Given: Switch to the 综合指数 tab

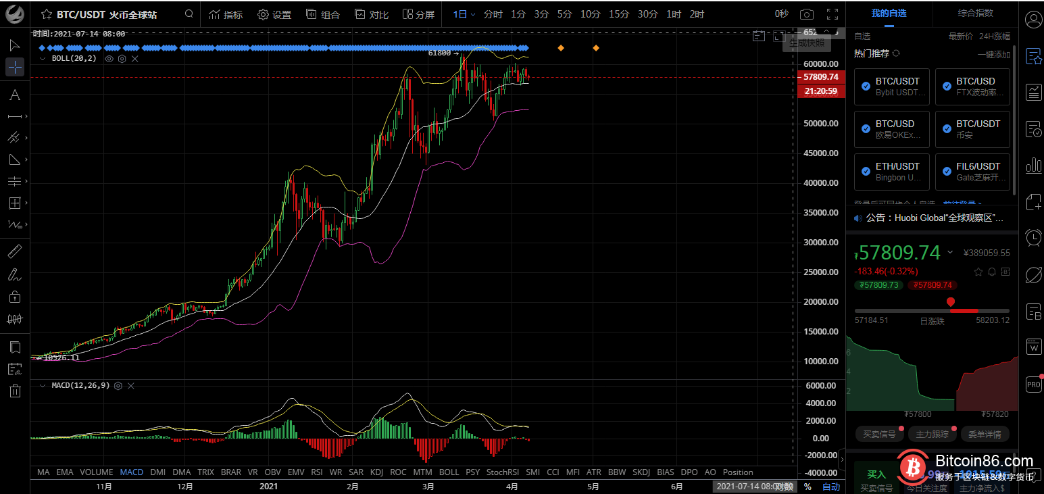Looking at the screenshot, I should (x=975, y=14).
